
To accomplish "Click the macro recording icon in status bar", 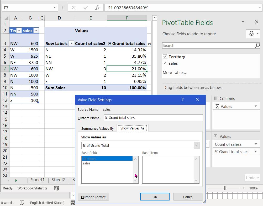I will coord(56,188).
